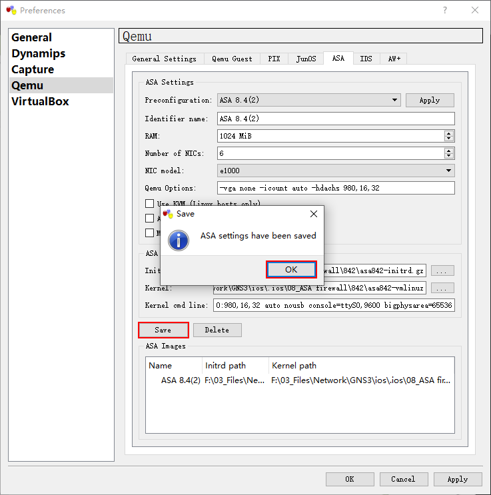Click Cancel at bottom of Preferences
This screenshot has height=495, width=491.
pos(404,479)
